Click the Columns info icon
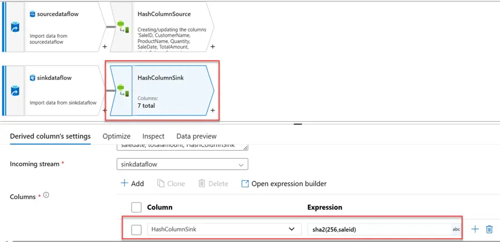Screen dimensions: 500x242 point(47,195)
